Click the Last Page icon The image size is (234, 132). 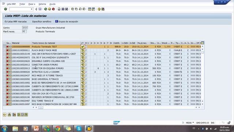pos(84,9)
